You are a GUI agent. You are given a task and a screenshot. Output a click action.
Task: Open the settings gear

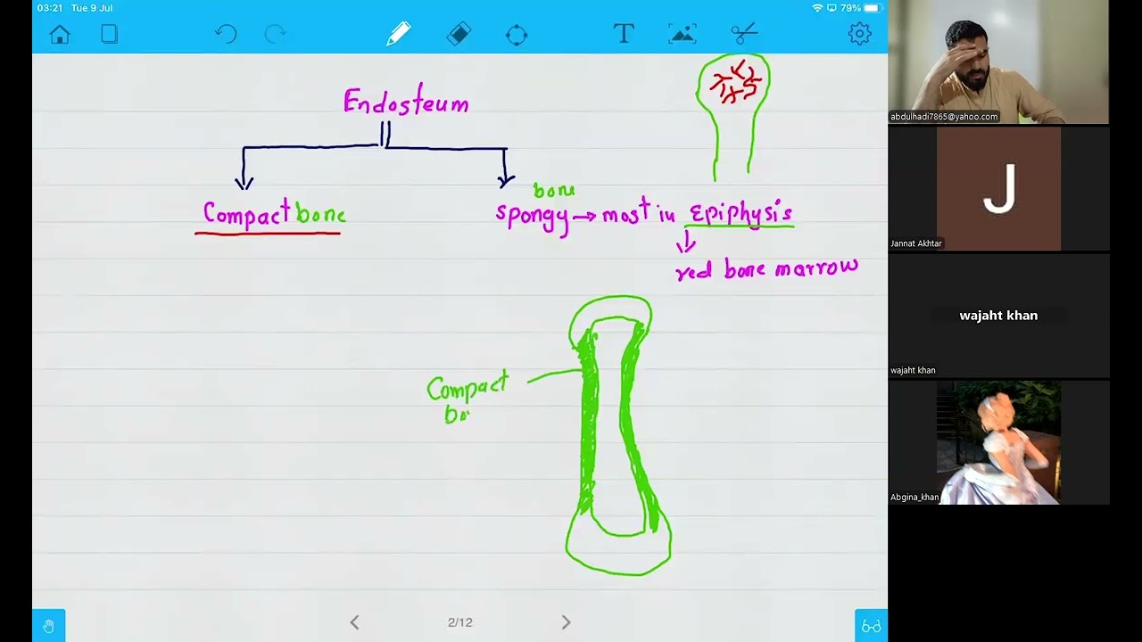tap(859, 35)
